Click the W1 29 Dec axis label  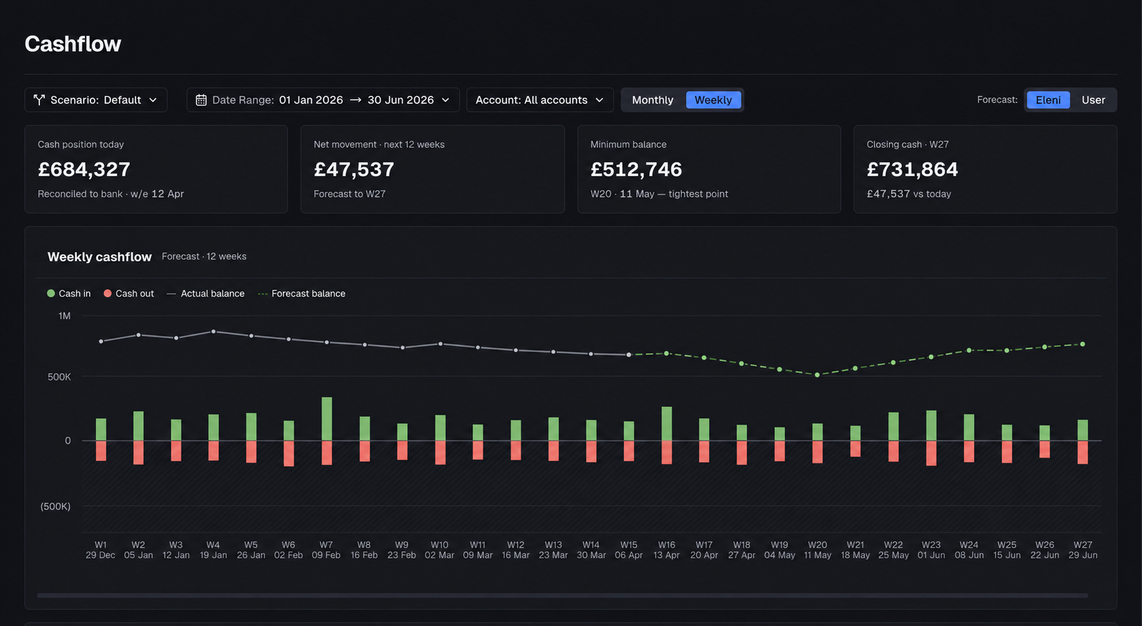pyautogui.click(x=101, y=550)
